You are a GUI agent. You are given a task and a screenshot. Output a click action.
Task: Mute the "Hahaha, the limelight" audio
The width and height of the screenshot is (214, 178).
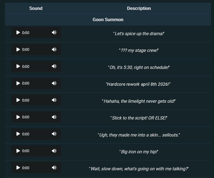click(x=54, y=100)
